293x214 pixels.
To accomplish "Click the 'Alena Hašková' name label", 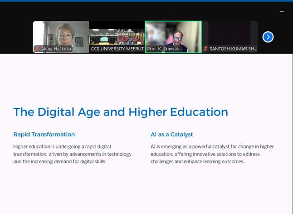I will click(55, 49).
